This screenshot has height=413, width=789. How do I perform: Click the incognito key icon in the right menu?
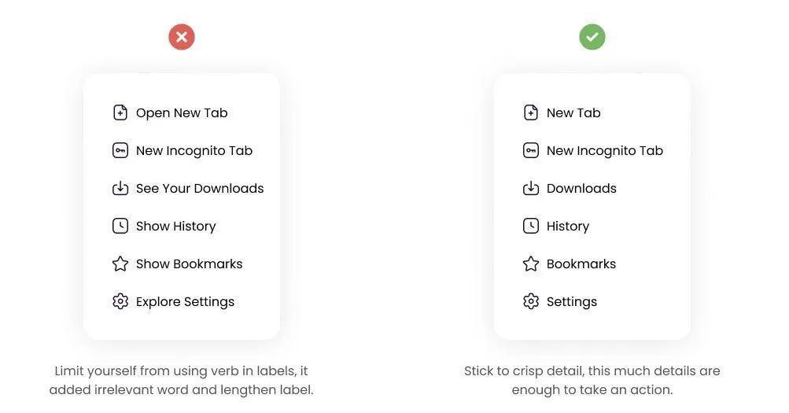point(531,150)
